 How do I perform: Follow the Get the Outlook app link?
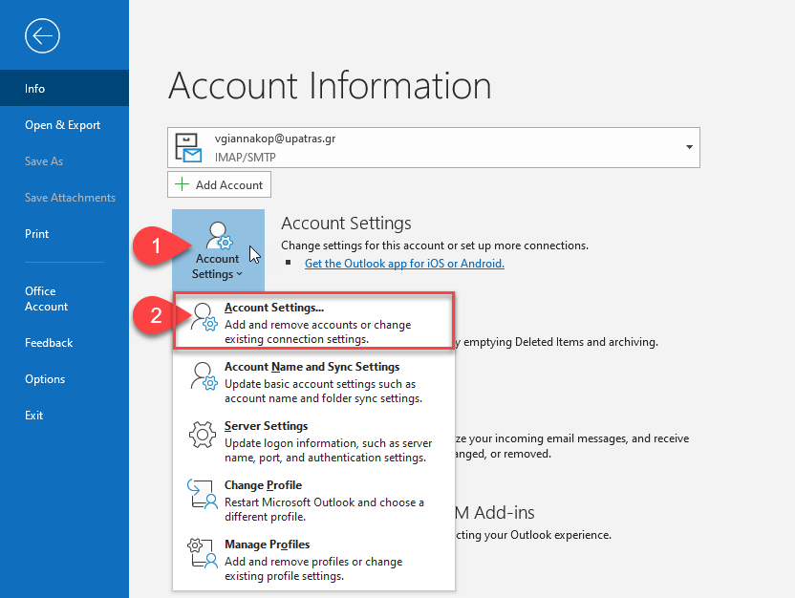404,264
